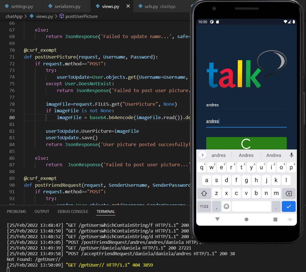This screenshot has width=306, height=272.
Task: Tap the Wi-Fi icon in phone status bar
Action: (285, 22)
